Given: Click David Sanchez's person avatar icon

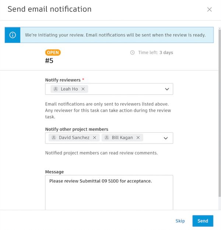Looking at the screenshot, I should [x=54, y=138].
